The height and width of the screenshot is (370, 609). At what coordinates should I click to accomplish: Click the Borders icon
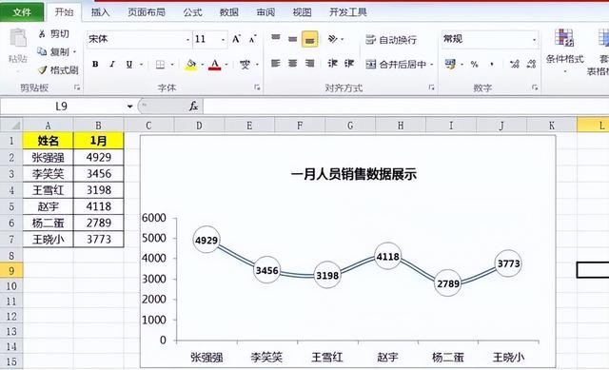pyautogui.click(x=160, y=64)
